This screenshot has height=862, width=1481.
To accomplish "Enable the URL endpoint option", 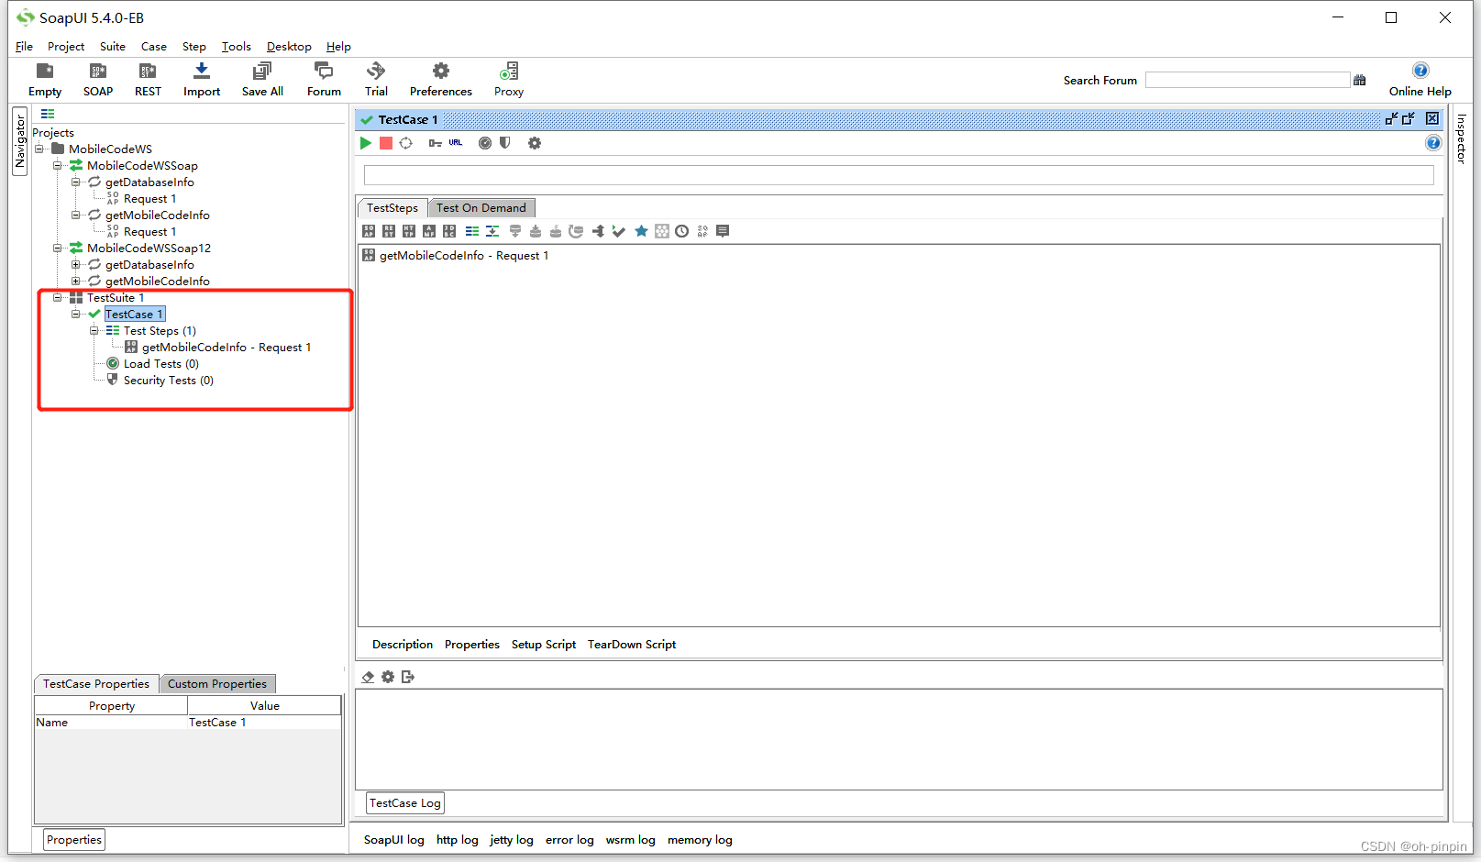I will coord(456,142).
